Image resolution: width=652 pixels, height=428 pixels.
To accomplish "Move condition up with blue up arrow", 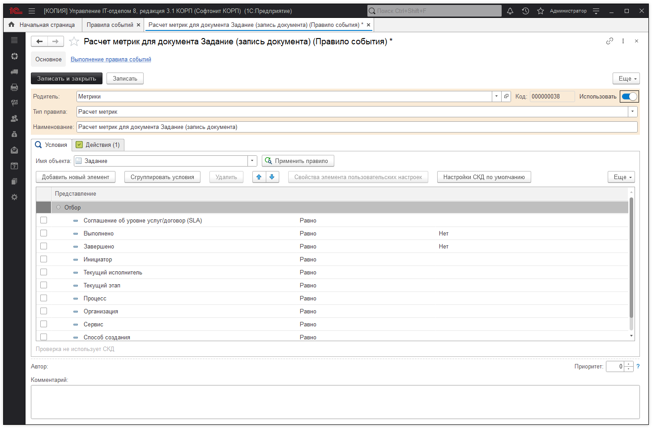I will 259,177.
